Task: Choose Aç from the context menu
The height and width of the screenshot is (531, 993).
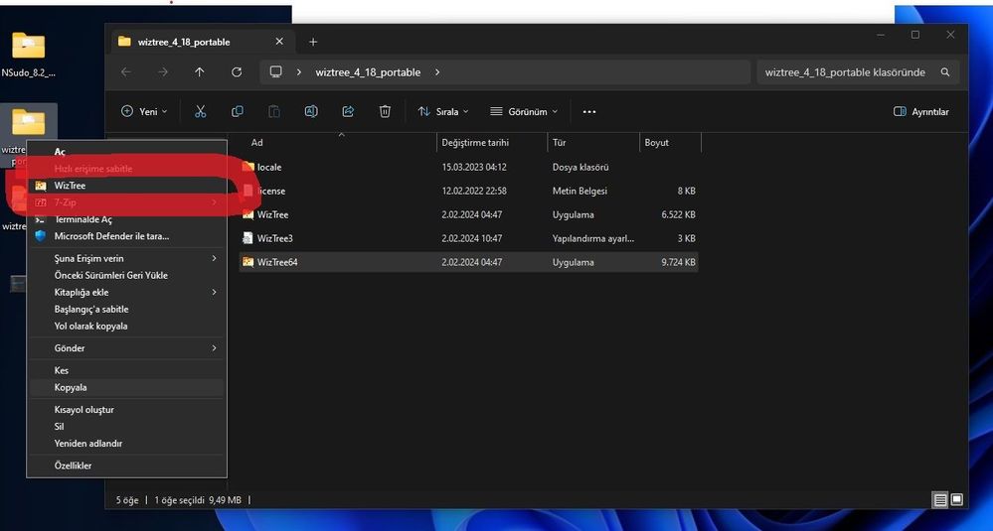Action: pos(126,152)
